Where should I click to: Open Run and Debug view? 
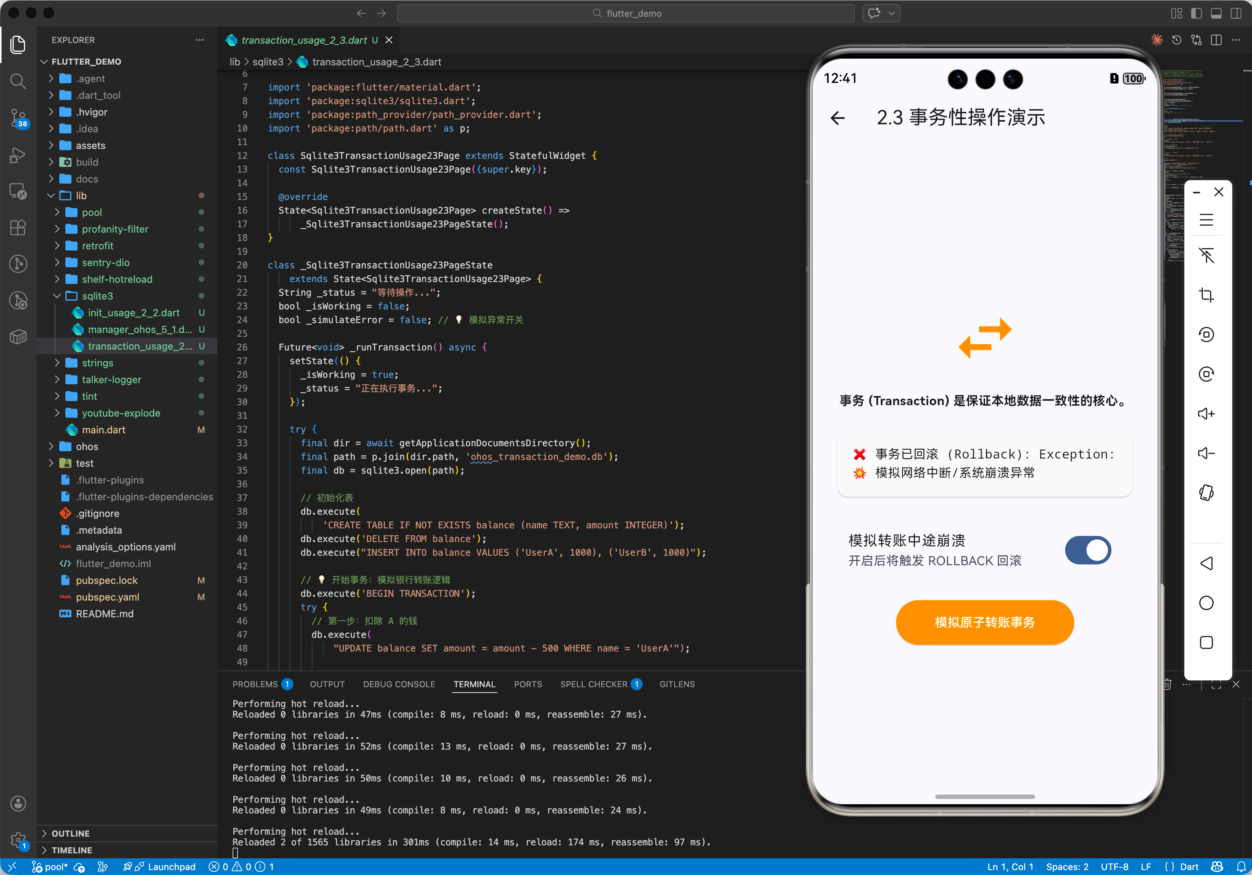tap(18, 155)
